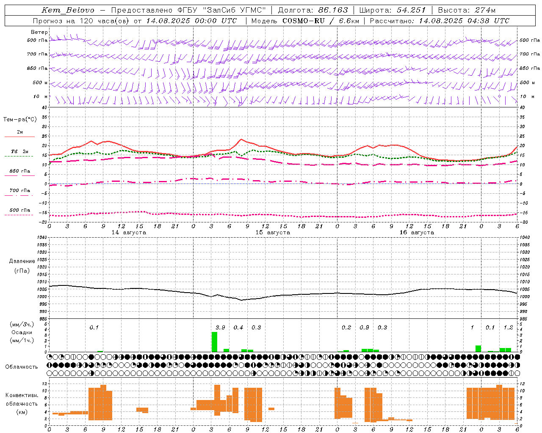
Task: Click the (мм/3ч.) units label
Action: point(22,324)
